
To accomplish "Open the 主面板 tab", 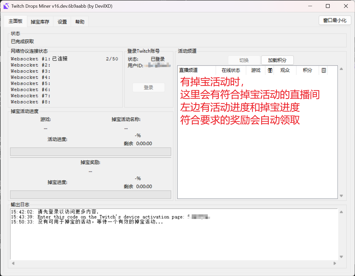I will [x=16, y=21].
